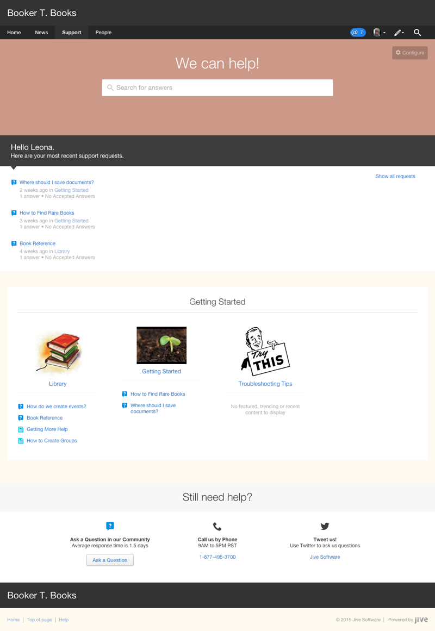Expand the user avatar menu
The height and width of the screenshot is (631, 435).
(x=379, y=33)
